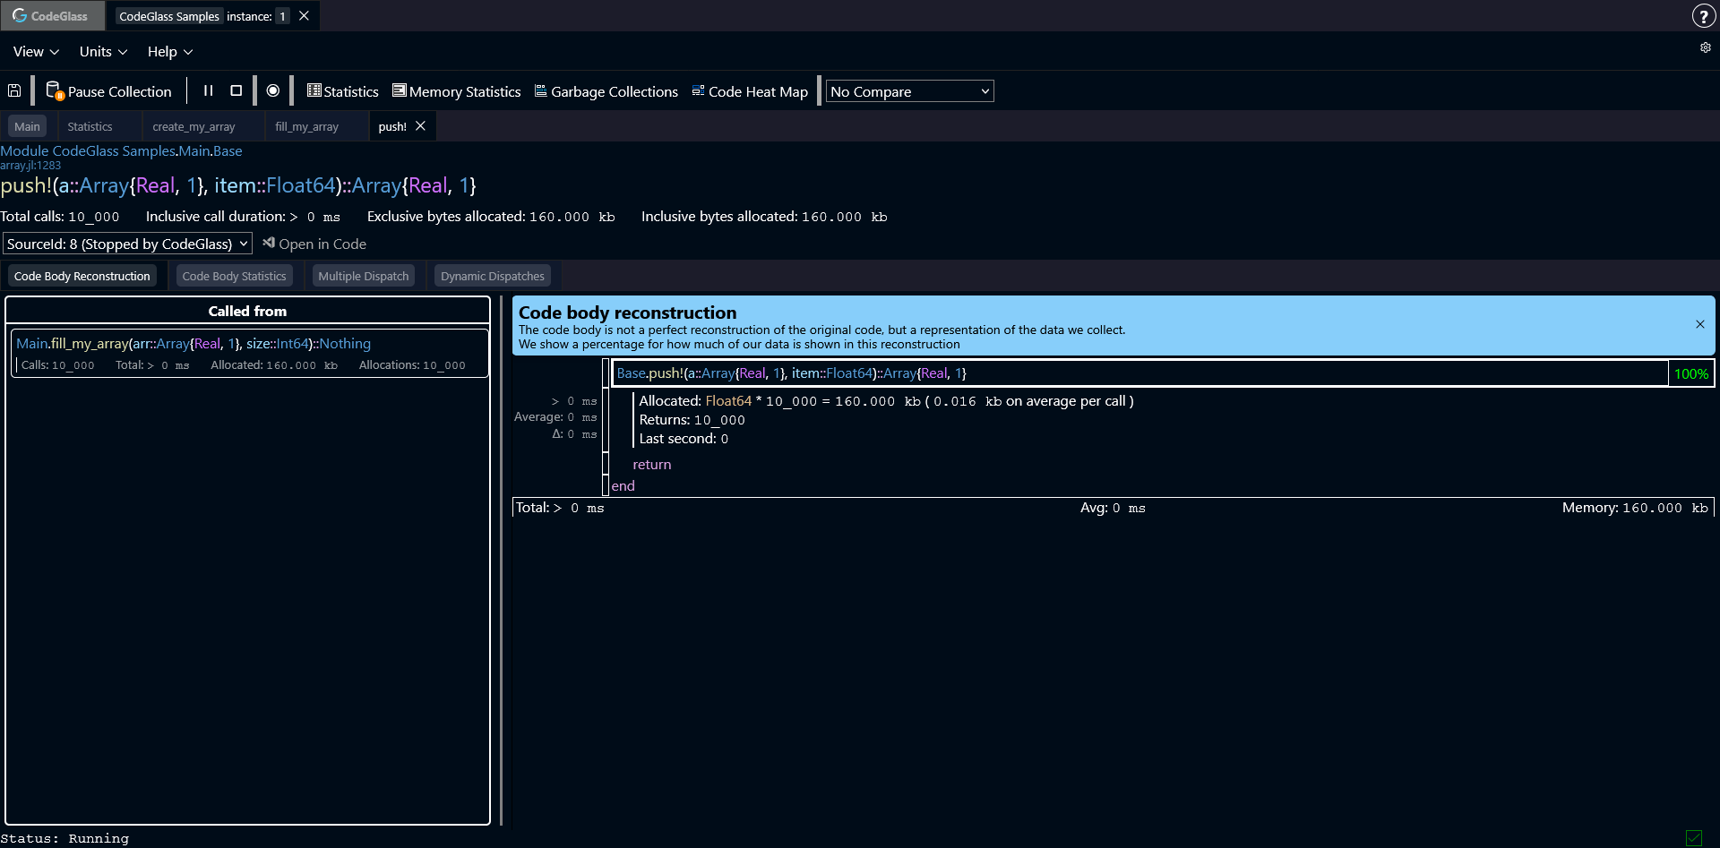Click the green status checkmark icon
This screenshot has height=848, width=1720.
[1693, 838]
